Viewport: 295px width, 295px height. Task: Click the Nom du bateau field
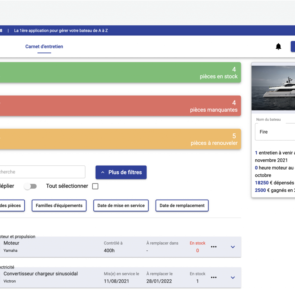275,132
